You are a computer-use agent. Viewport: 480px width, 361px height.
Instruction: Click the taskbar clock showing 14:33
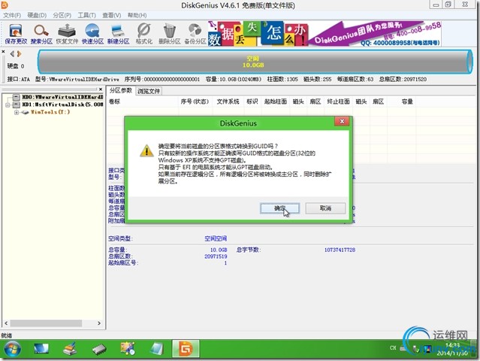[x=452, y=345]
